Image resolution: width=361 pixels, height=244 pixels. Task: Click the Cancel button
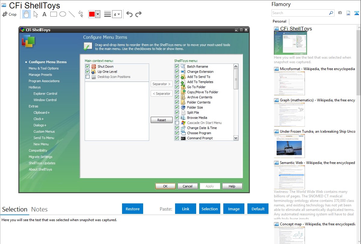tap(188, 186)
